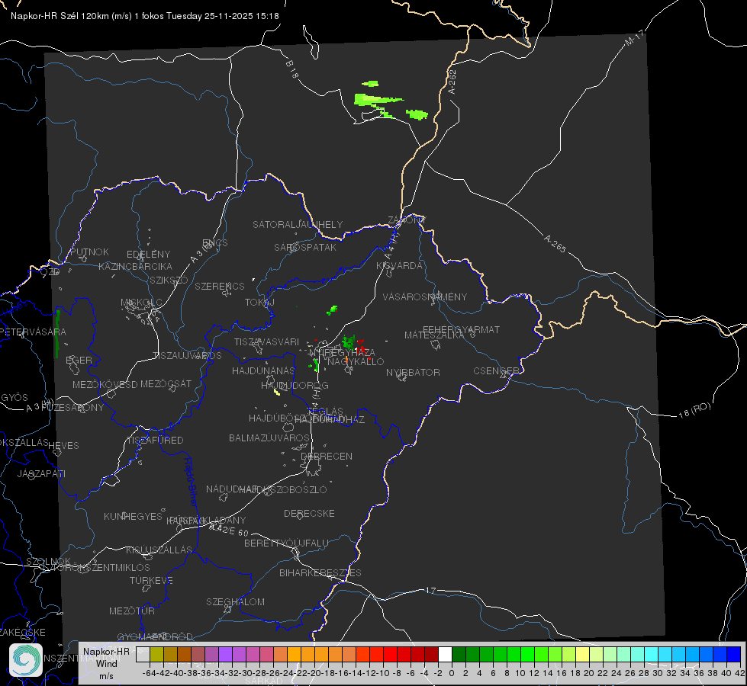Click the MÁTÉSZALKA city label
This screenshot has height=686, width=747.
[434, 335]
